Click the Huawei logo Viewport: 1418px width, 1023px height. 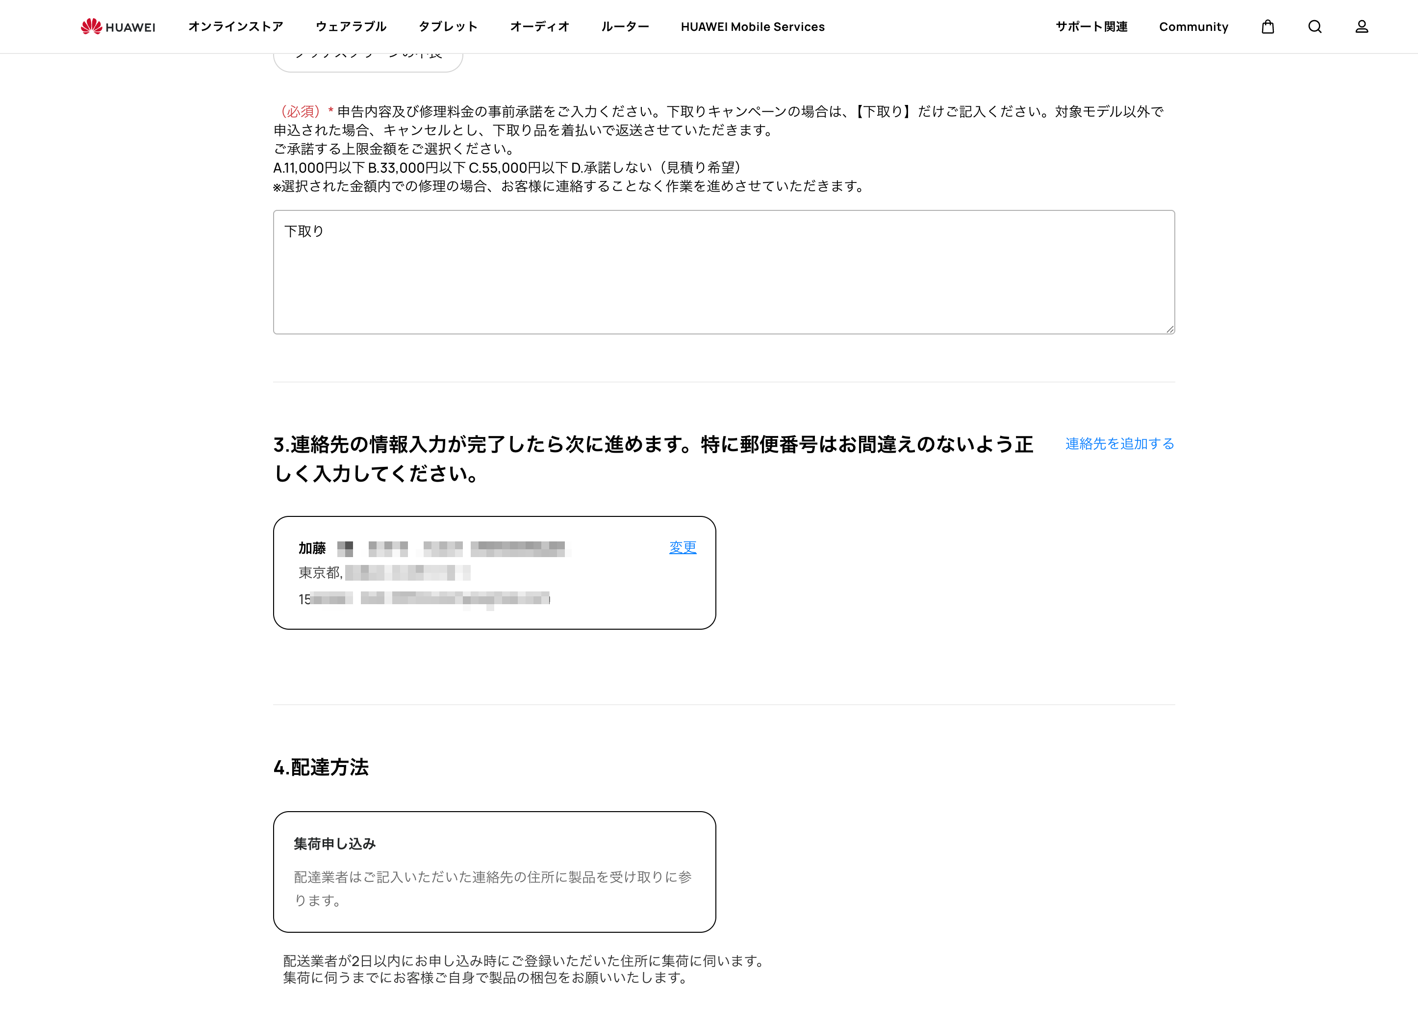118,26
